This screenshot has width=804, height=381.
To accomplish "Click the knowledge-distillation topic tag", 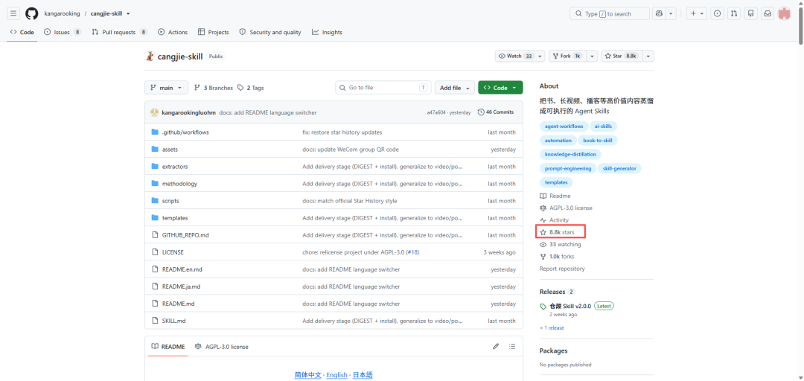I will [x=570, y=154].
